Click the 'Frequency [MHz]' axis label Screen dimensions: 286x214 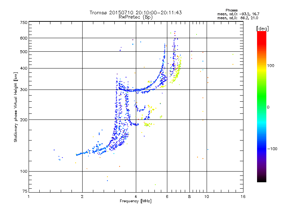coord(135,201)
